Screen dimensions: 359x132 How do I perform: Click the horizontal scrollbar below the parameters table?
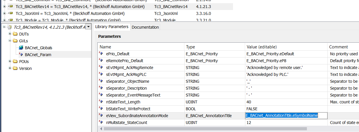(x=200, y=129)
